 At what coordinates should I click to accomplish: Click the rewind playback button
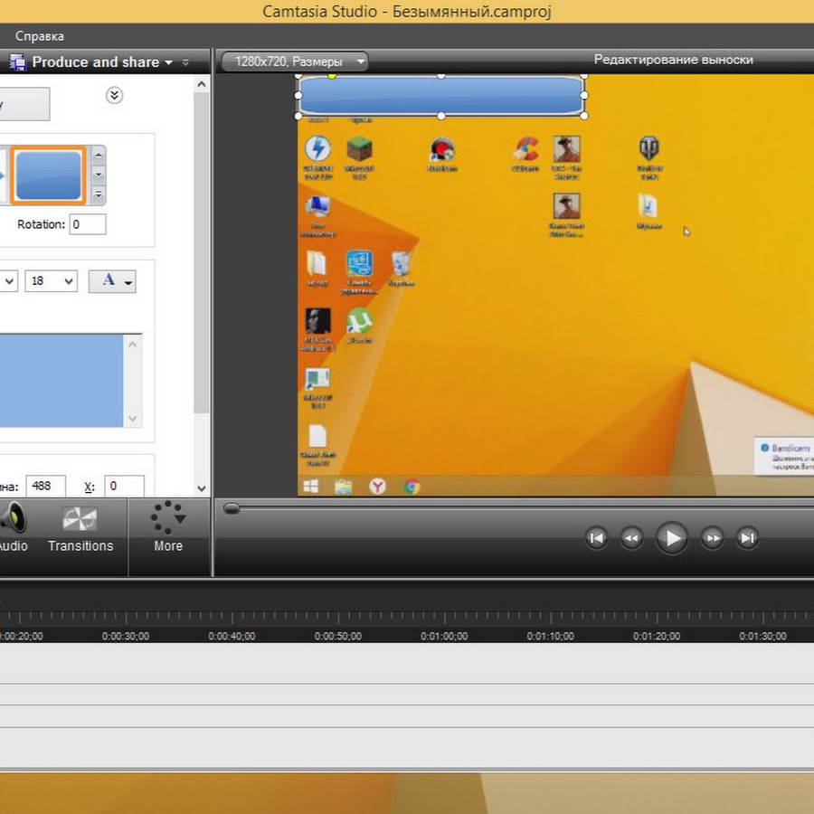(631, 538)
